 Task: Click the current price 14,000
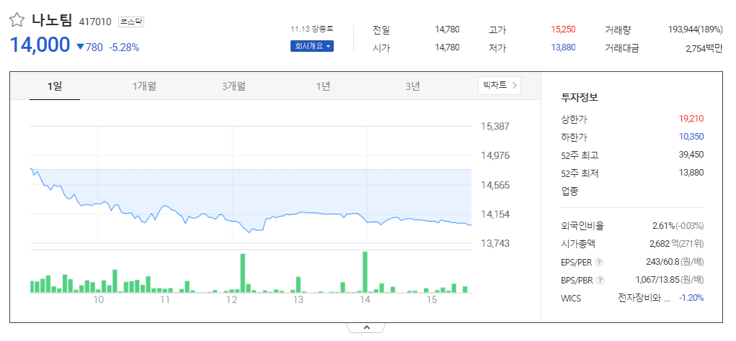[40, 45]
